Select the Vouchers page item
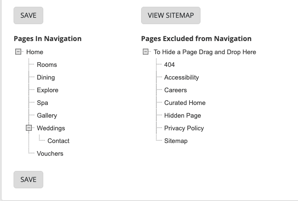 click(x=50, y=154)
